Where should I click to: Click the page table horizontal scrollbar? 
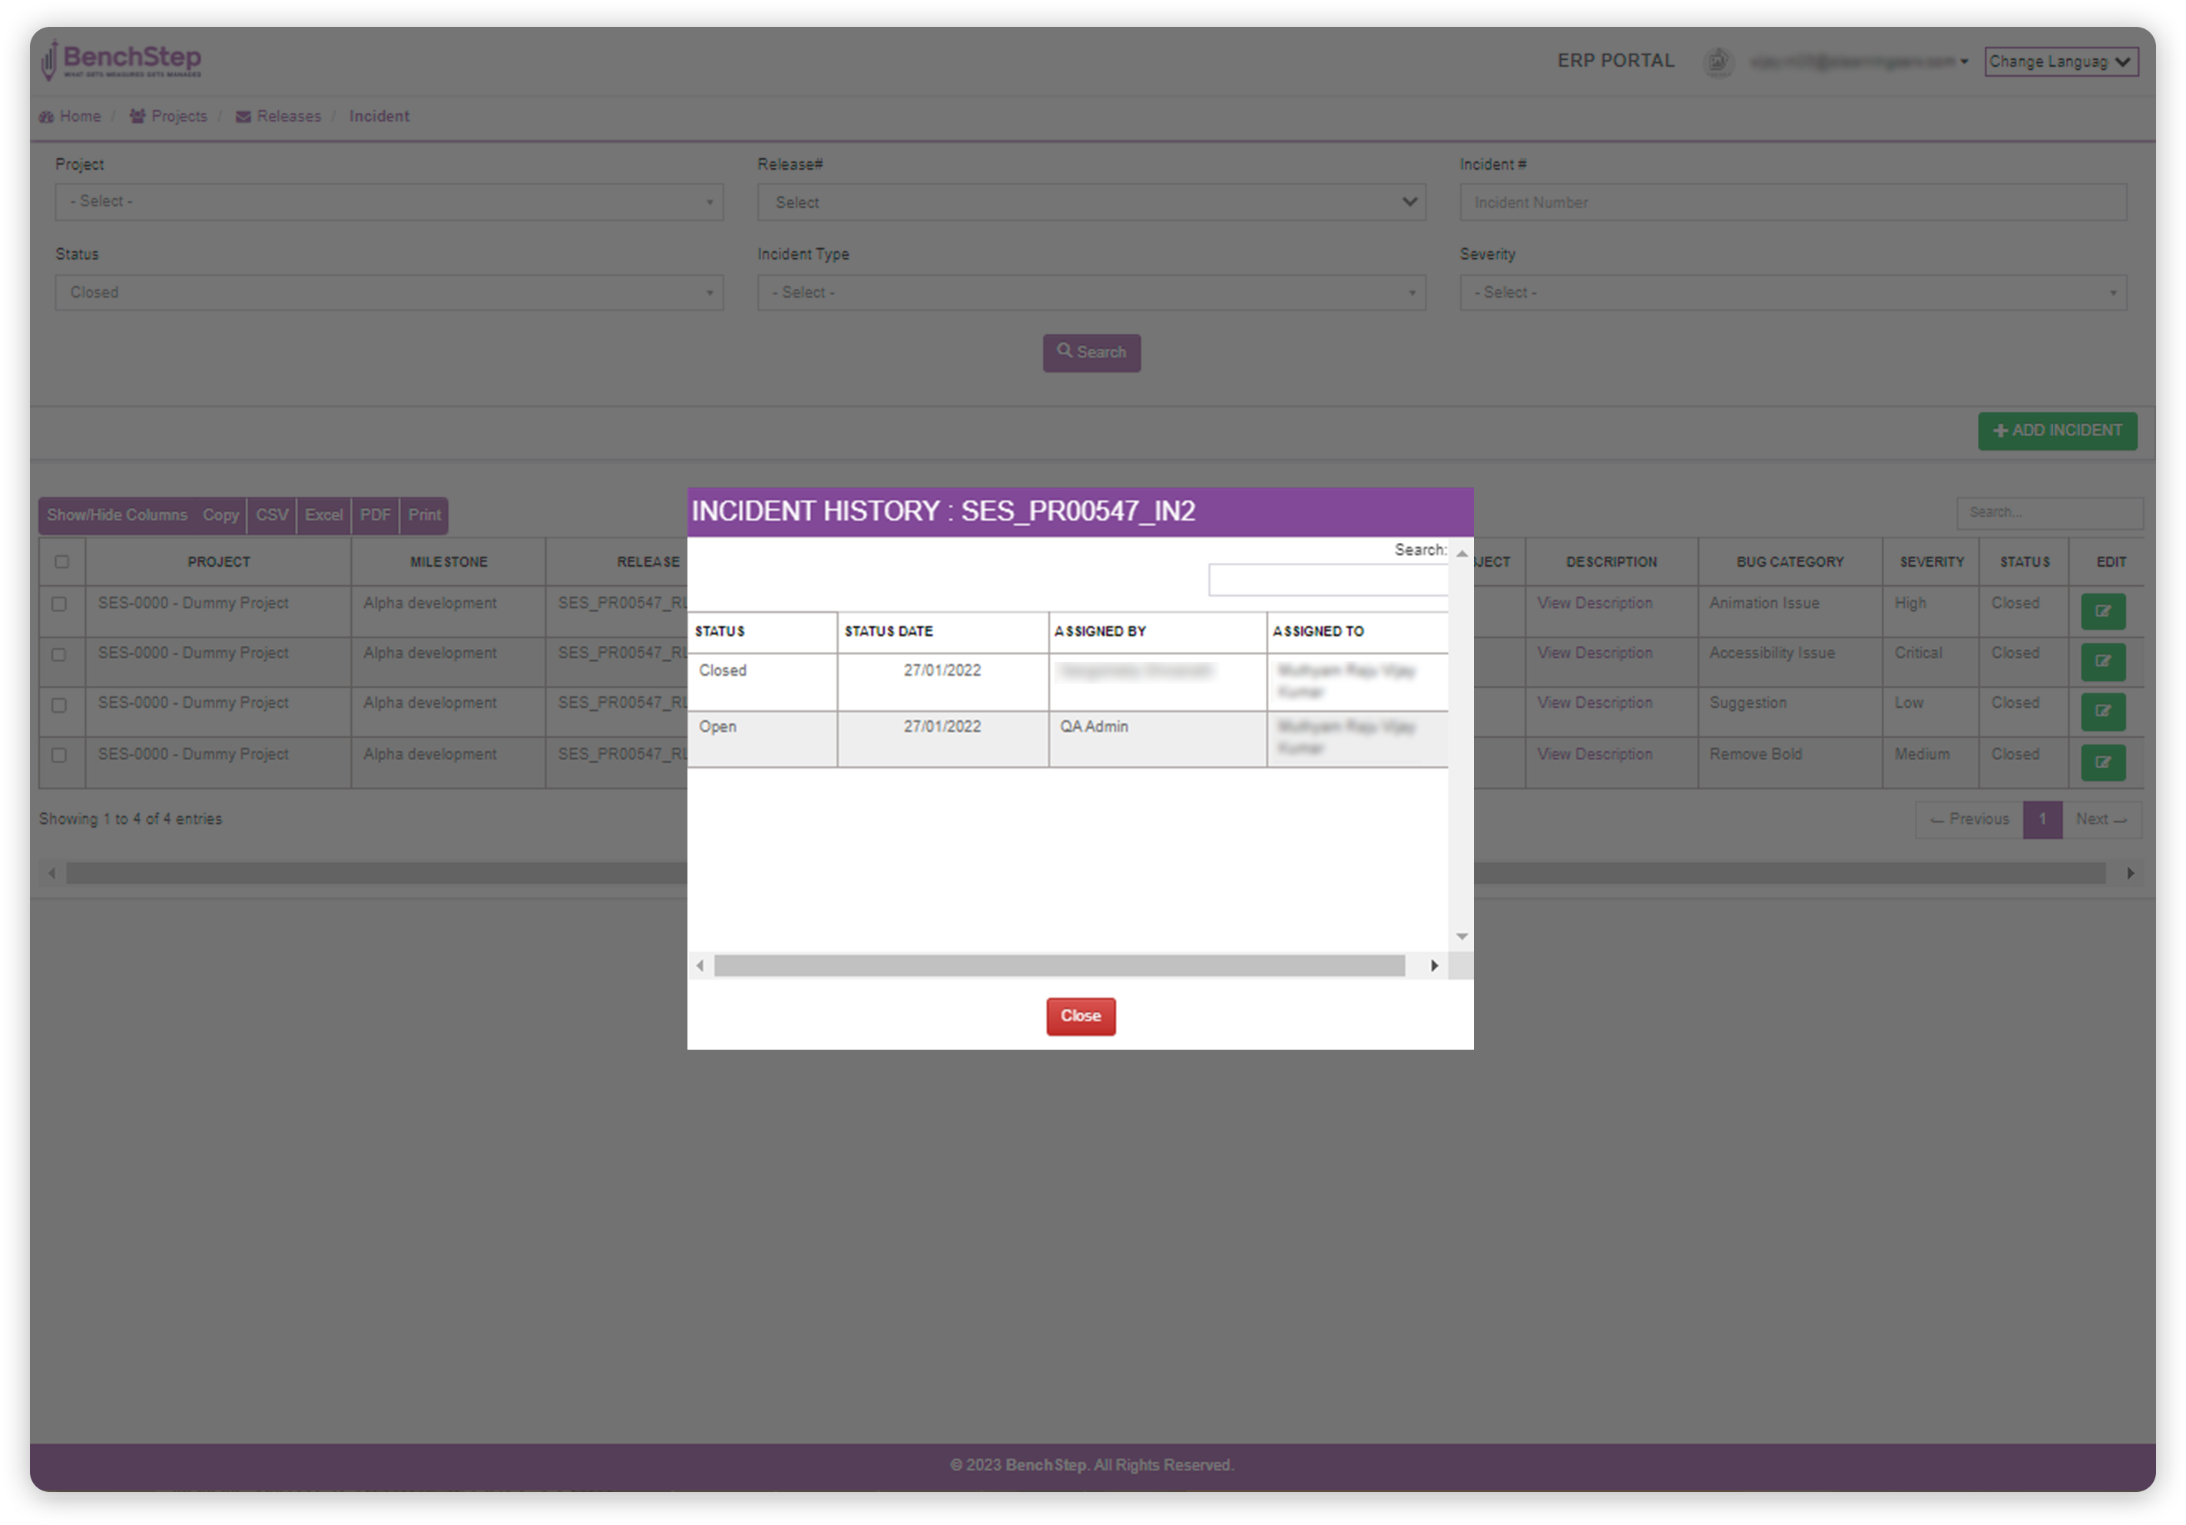(x=1085, y=873)
